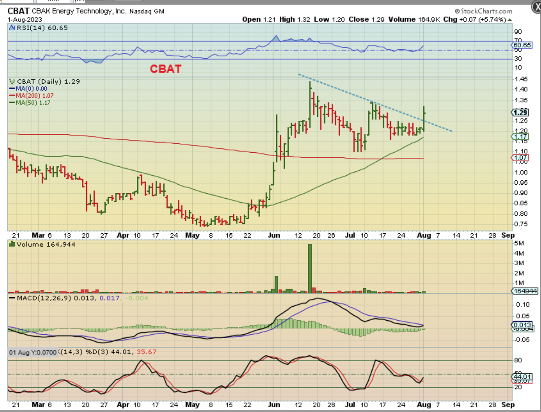Click the green up triangle after Chg

point(510,20)
